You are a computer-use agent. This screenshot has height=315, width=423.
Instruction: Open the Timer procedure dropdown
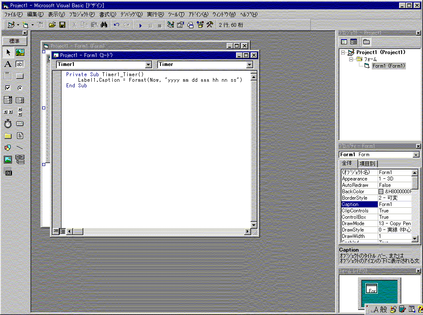(250, 65)
